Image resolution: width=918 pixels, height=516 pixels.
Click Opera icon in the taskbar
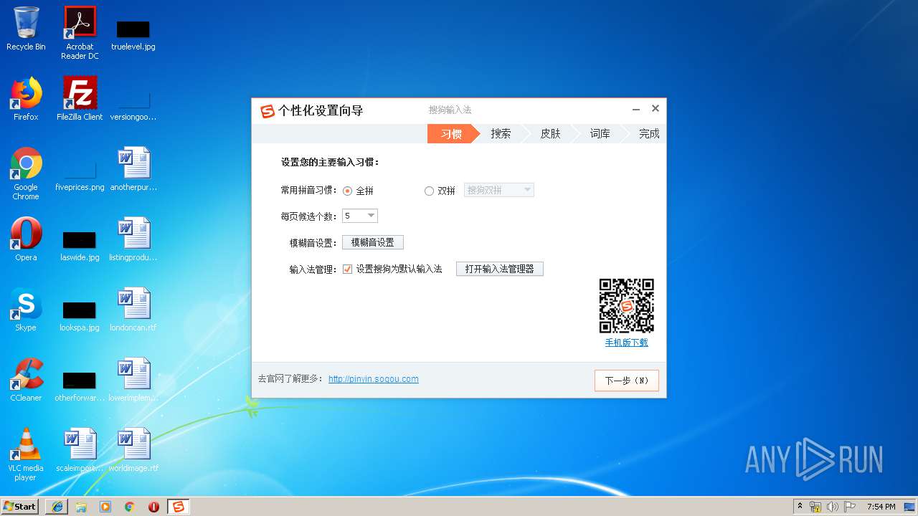click(x=153, y=507)
